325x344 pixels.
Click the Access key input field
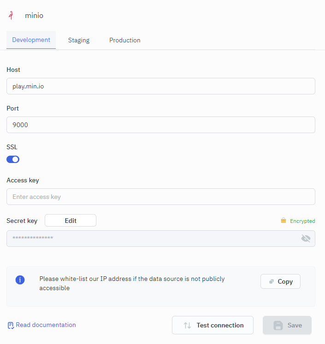[161, 197]
